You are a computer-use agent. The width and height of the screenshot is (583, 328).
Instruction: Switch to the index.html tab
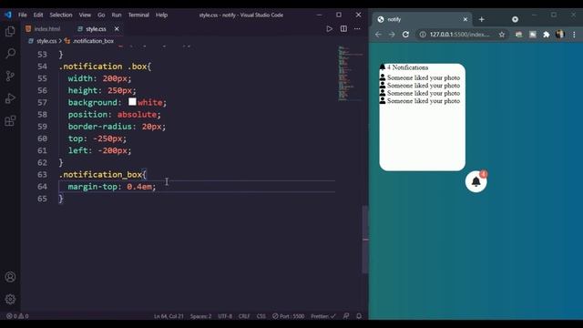point(46,28)
